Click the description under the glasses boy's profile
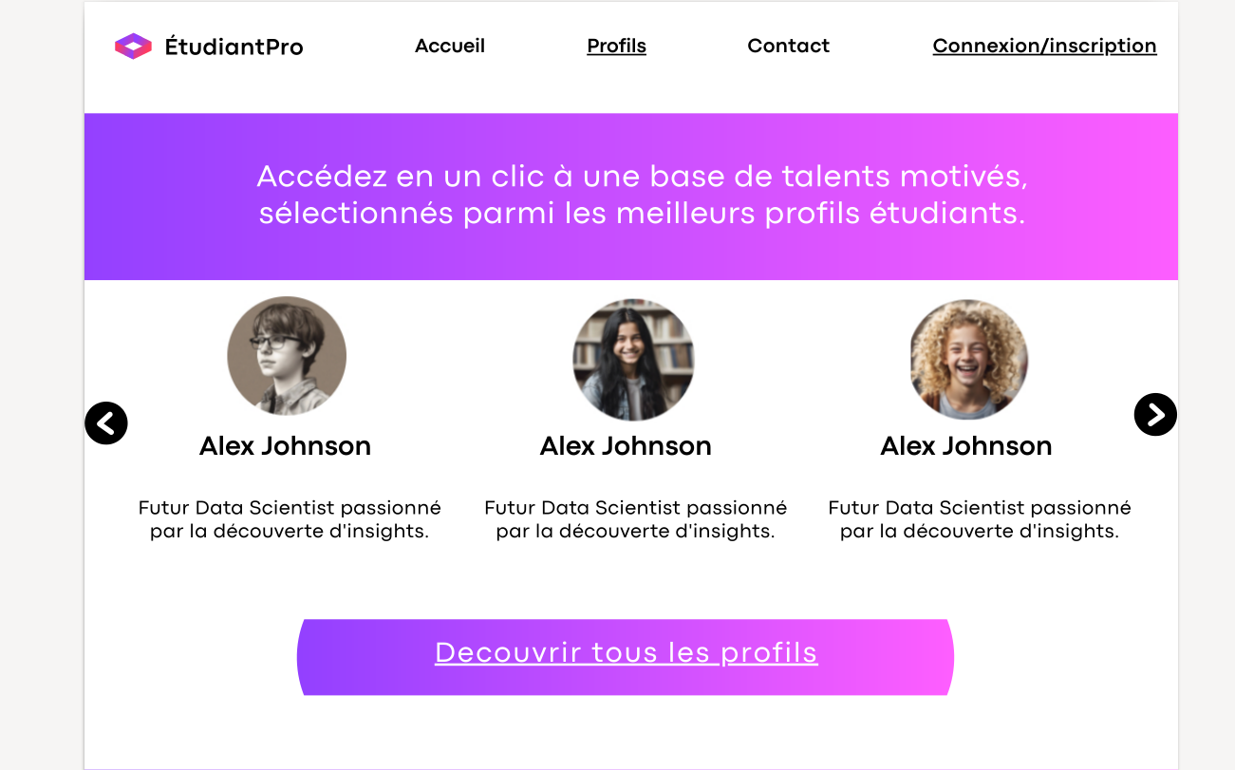1235x770 pixels. coord(290,519)
